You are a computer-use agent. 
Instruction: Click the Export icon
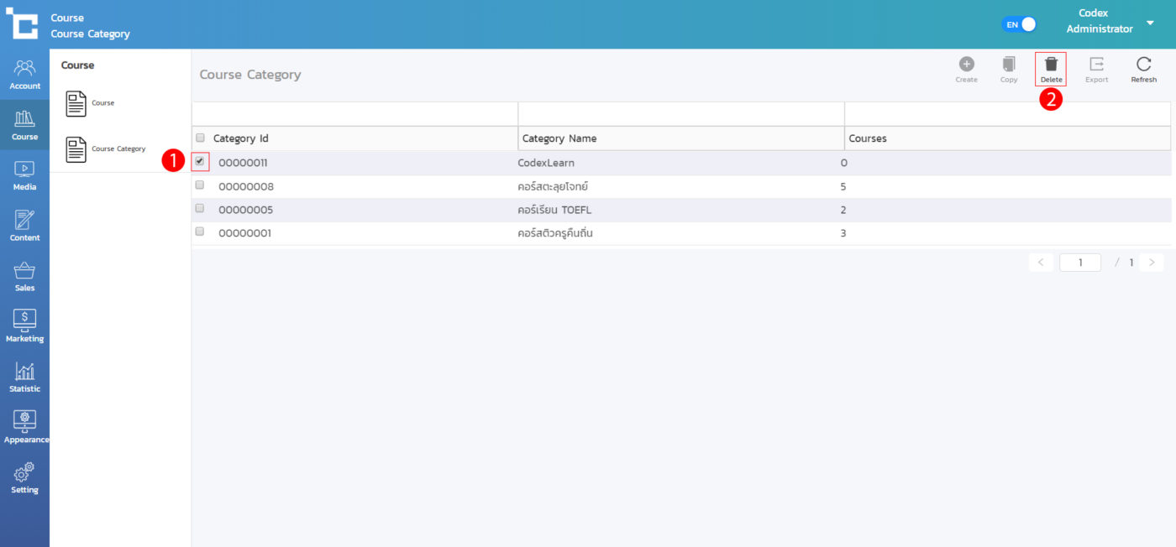tap(1096, 65)
